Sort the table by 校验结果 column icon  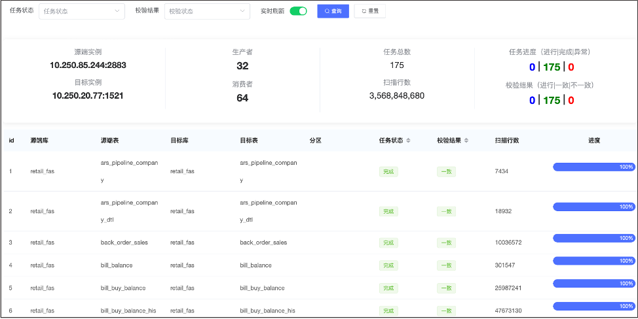click(466, 141)
